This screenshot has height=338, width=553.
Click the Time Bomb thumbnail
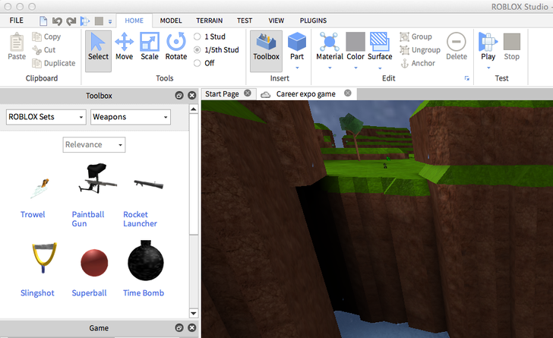tap(145, 261)
